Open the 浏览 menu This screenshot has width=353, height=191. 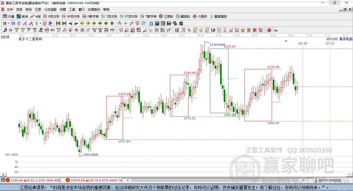(x=19, y=9)
